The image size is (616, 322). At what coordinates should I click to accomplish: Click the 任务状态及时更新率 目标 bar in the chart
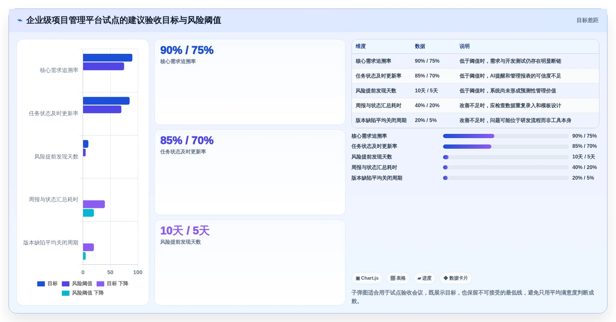(106, 101)
